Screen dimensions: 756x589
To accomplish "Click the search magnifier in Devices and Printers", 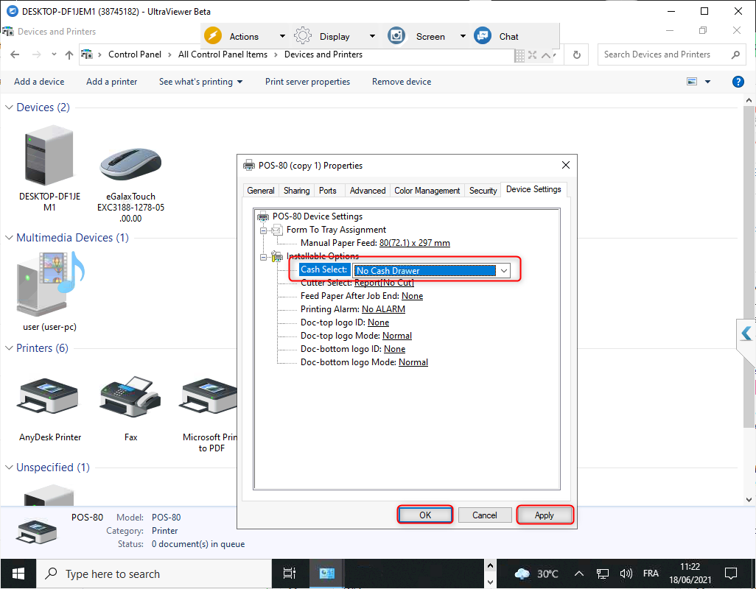I will coord(735,55).
